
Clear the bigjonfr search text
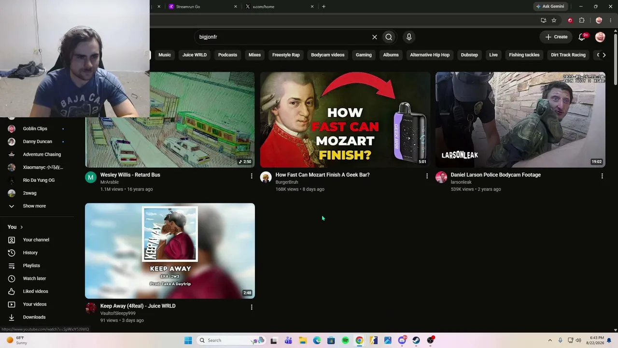[x=374, y=37]
